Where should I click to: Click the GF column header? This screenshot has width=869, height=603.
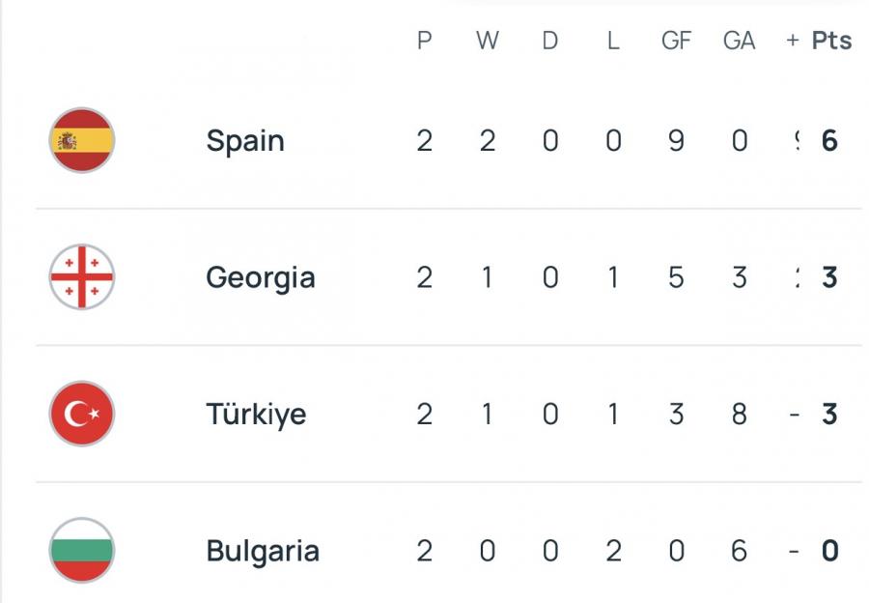[x=676, y=41]
